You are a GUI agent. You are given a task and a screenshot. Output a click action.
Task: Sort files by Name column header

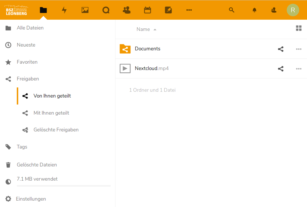coord(143,29)
